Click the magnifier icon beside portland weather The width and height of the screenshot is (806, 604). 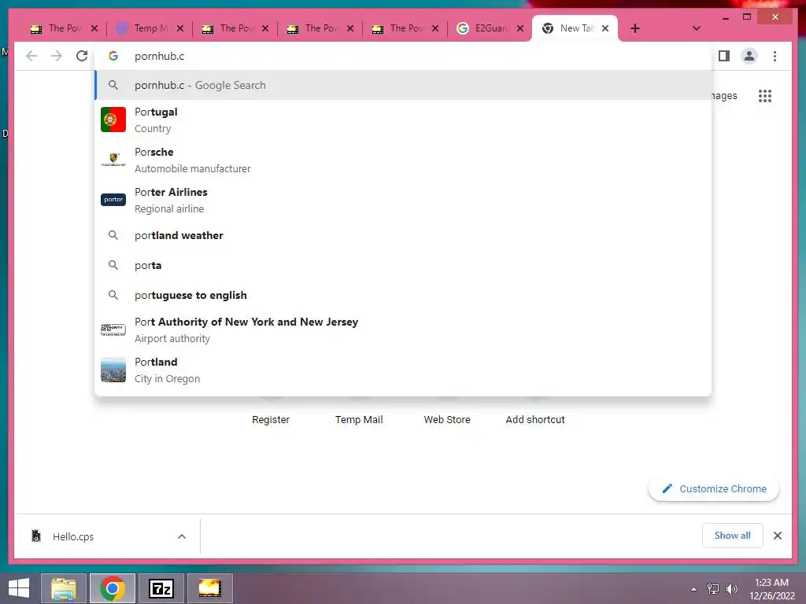pos(113,235)
